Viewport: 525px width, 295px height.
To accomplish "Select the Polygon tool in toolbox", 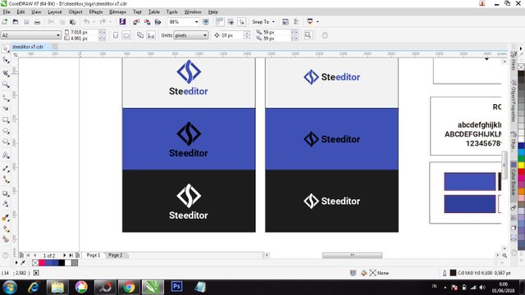I will click(6, 142).
